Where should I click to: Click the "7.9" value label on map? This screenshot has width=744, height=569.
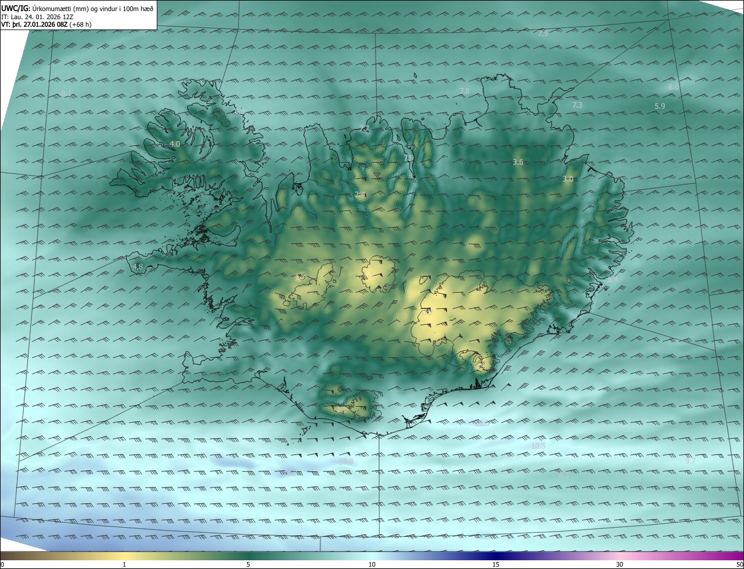(409, 158)
